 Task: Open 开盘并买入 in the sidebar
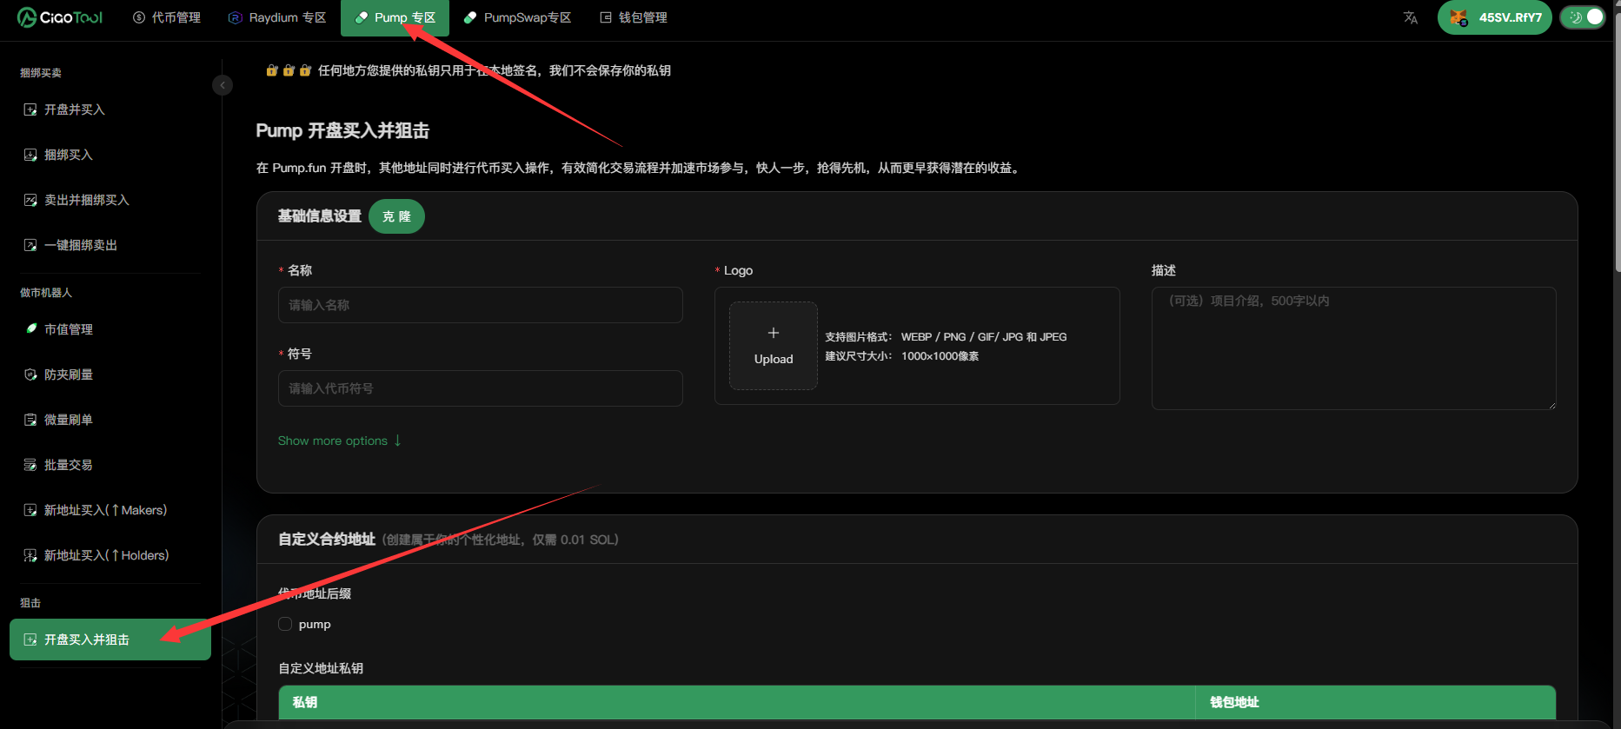110,109
